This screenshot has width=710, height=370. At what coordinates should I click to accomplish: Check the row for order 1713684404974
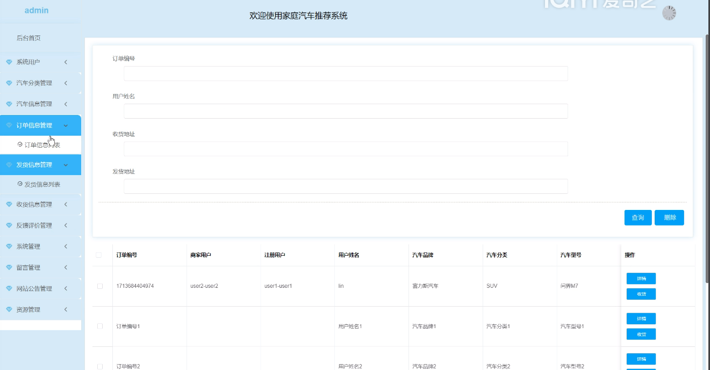100,286
